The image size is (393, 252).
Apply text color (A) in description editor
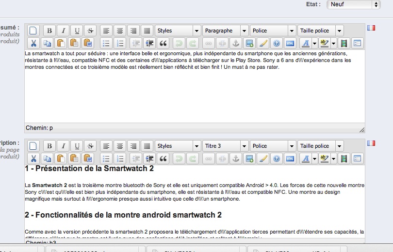coord(306,158)
